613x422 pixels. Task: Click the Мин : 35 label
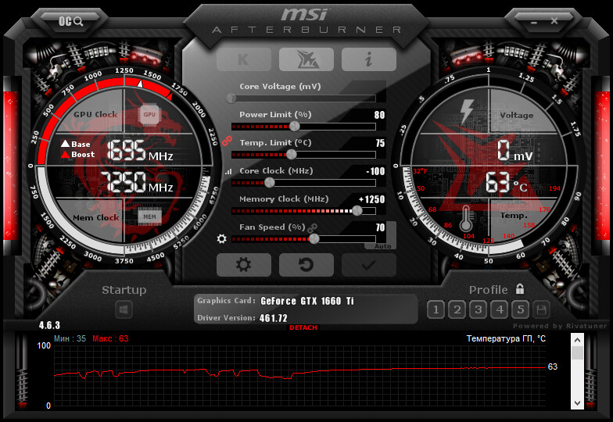70,338
